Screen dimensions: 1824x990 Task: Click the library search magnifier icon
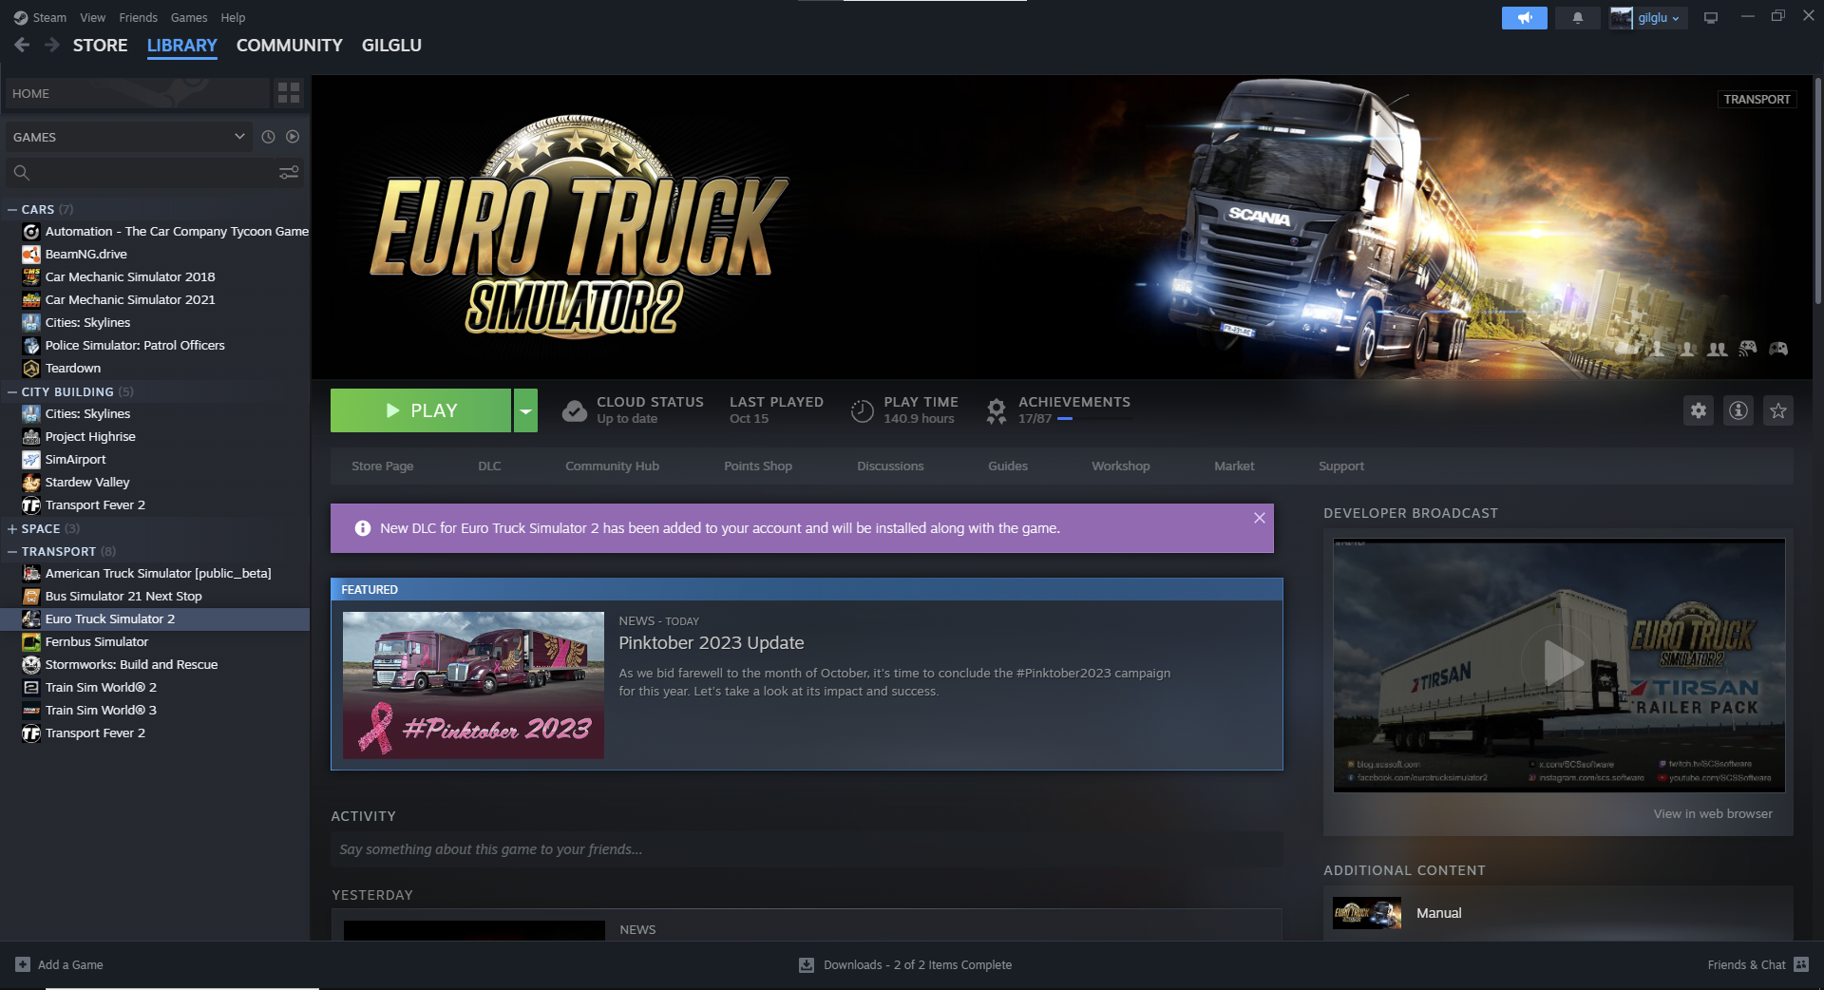coord(22,172)
